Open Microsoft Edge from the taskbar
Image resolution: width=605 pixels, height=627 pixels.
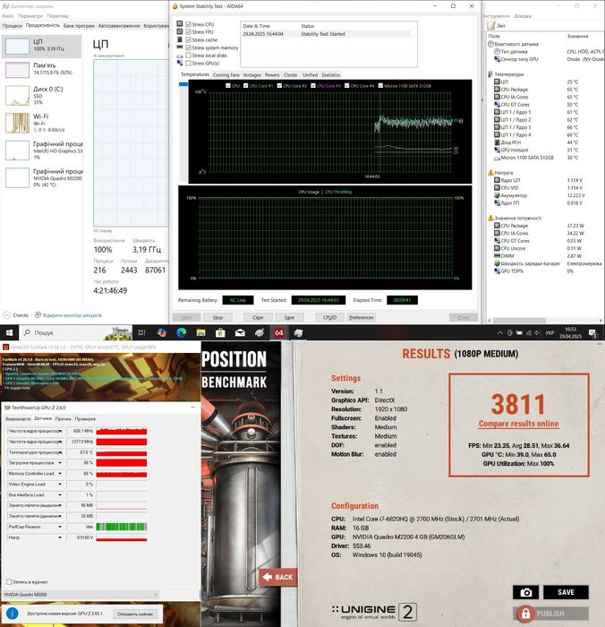point(181,332)
